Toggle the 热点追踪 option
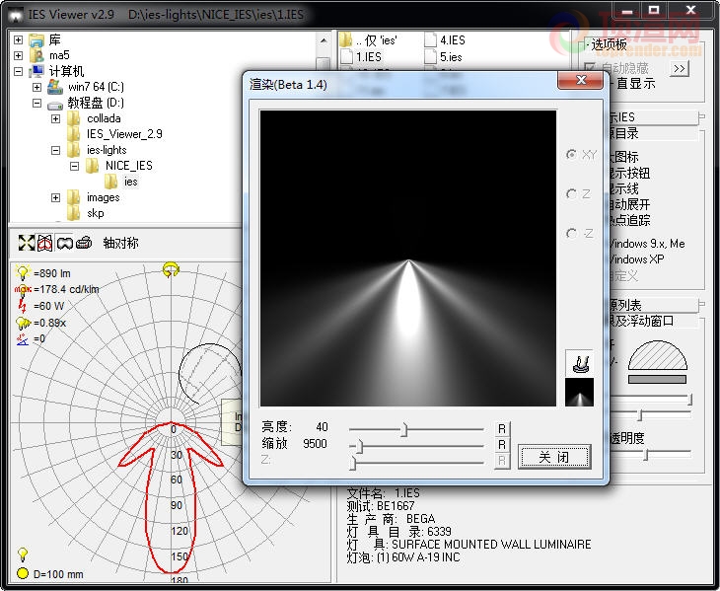This screenshot has height=591, width=720. (x=629, y=220)
